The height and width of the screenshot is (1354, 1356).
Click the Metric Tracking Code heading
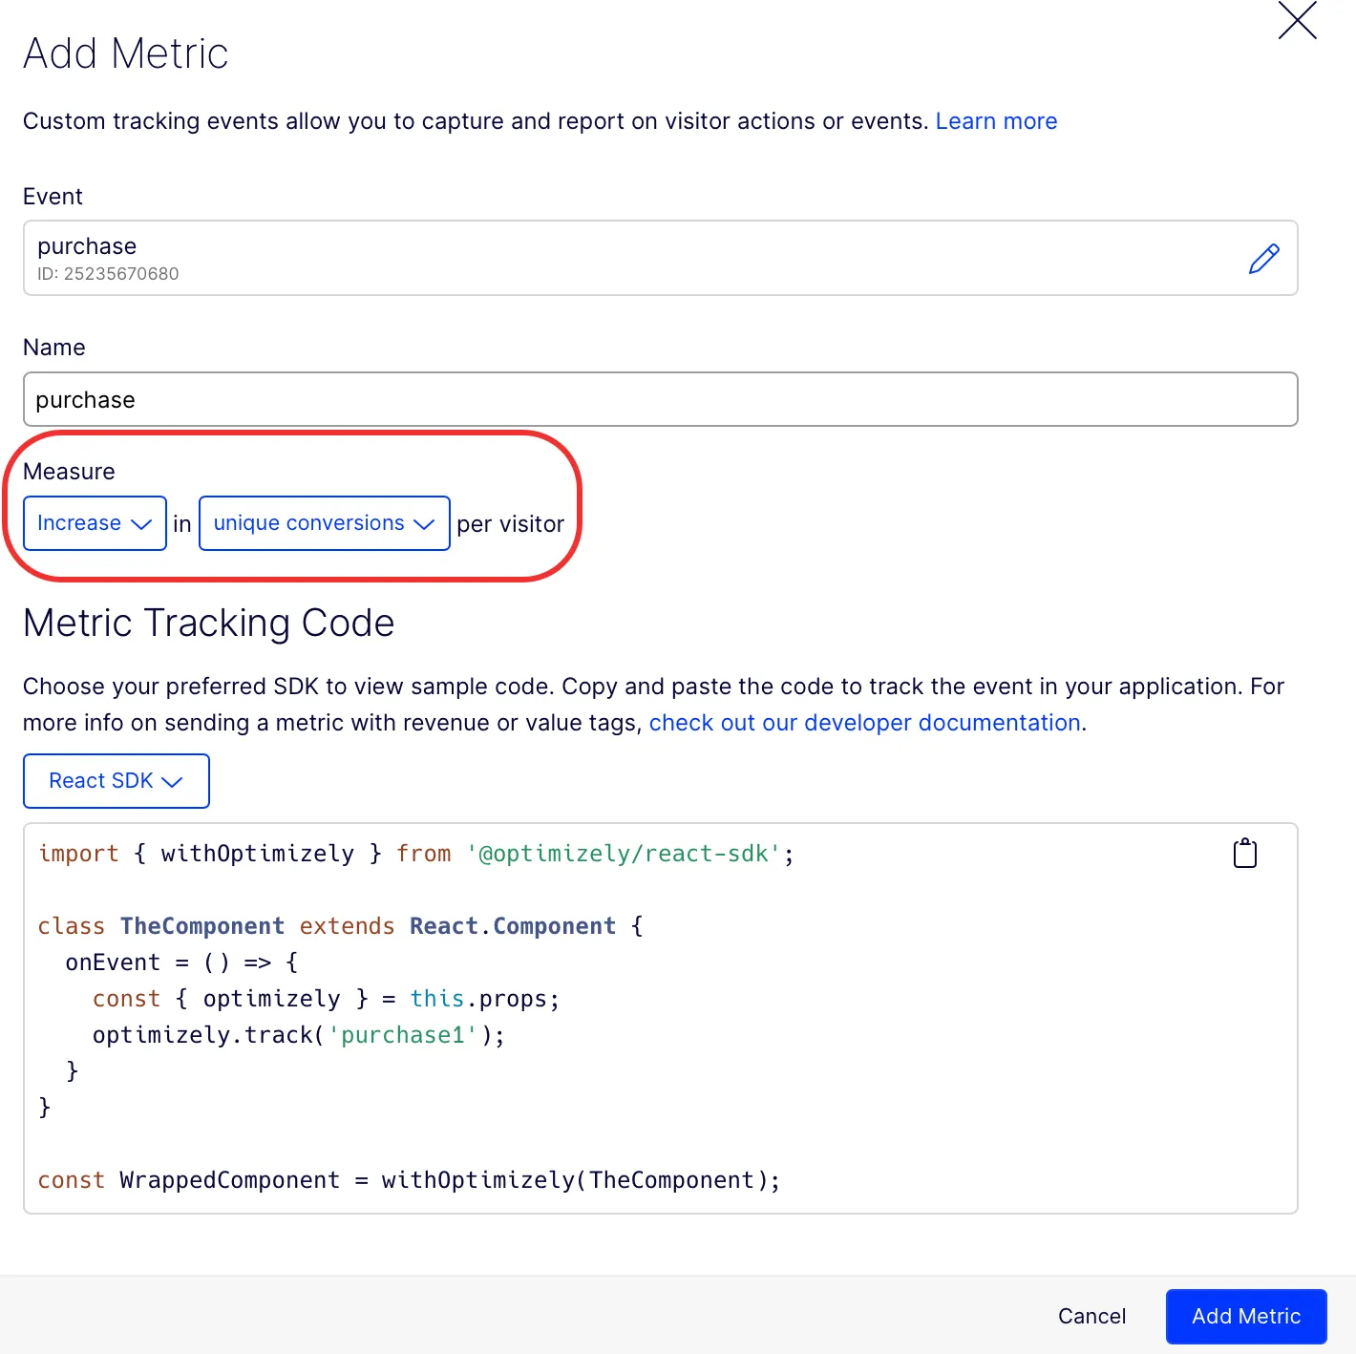209,624
